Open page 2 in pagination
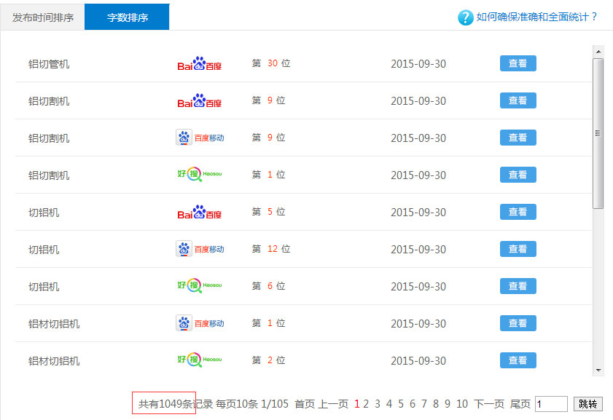 (366, 404)
